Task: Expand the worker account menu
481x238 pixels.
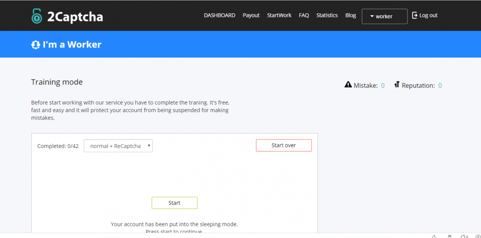Action: (384, 16)
